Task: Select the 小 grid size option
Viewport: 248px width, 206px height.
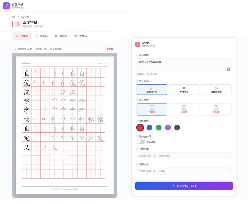Action: click(216, 90)
